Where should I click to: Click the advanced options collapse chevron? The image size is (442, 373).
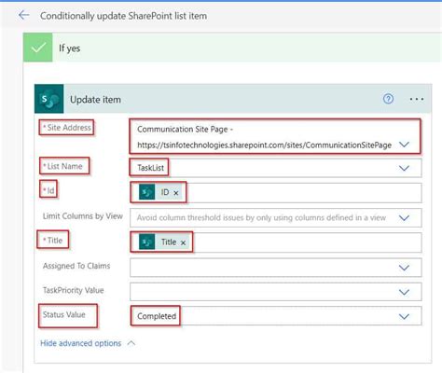click(x=131, y=343)
